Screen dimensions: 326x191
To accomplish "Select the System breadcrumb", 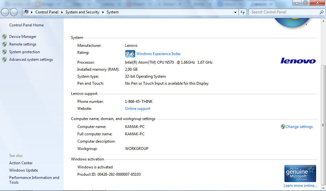I will click(x=113, y=12).
